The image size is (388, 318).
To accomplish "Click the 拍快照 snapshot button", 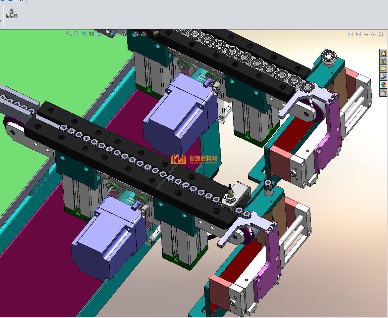I will click(12, 14).
